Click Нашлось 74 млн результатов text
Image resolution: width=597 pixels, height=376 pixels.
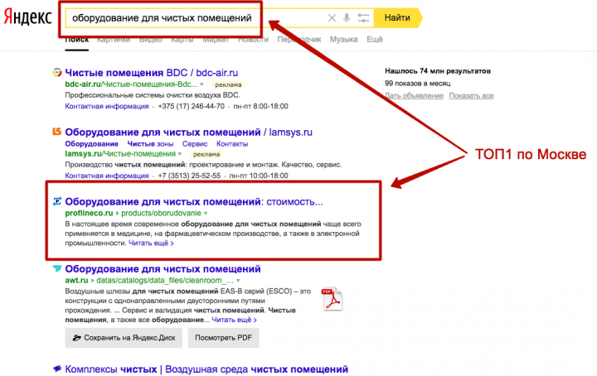tap(438, 71)
